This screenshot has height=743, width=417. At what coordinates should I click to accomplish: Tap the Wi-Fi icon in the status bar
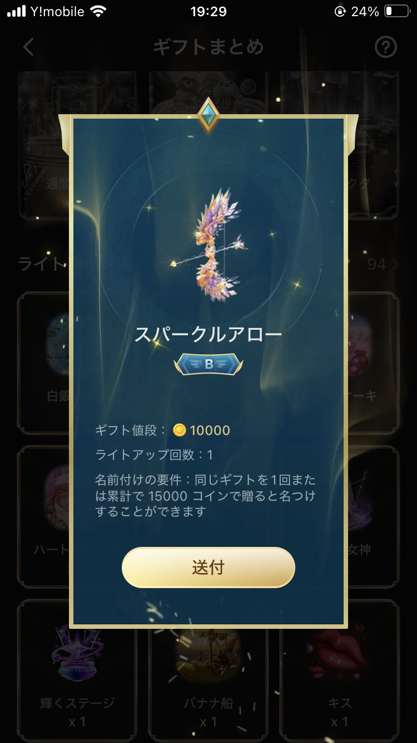tap(98, 12)
